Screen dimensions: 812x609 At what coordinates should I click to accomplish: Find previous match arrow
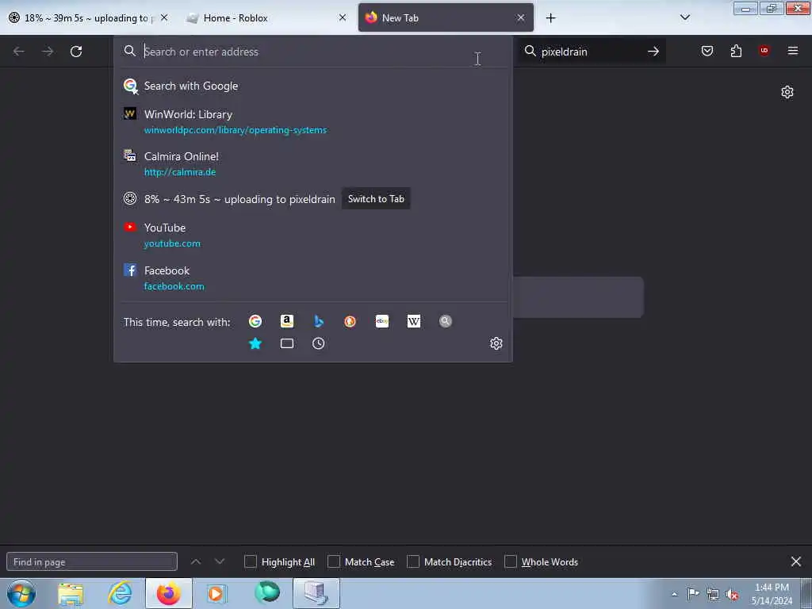[196, 562]
